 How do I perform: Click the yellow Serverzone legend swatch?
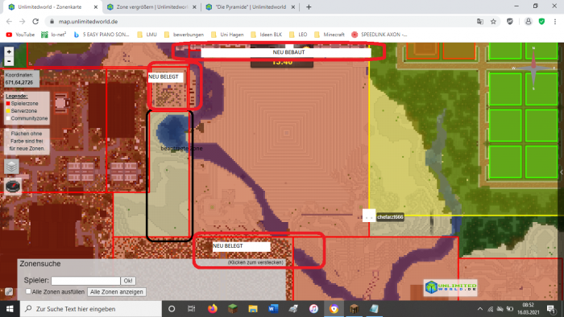click(8, 111)
